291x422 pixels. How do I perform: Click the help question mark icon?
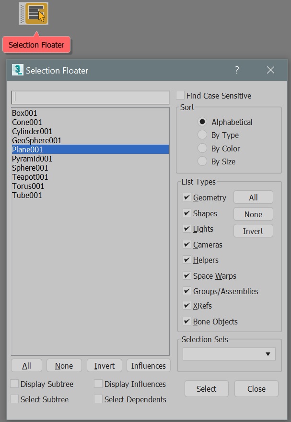[x=236, y=70]
